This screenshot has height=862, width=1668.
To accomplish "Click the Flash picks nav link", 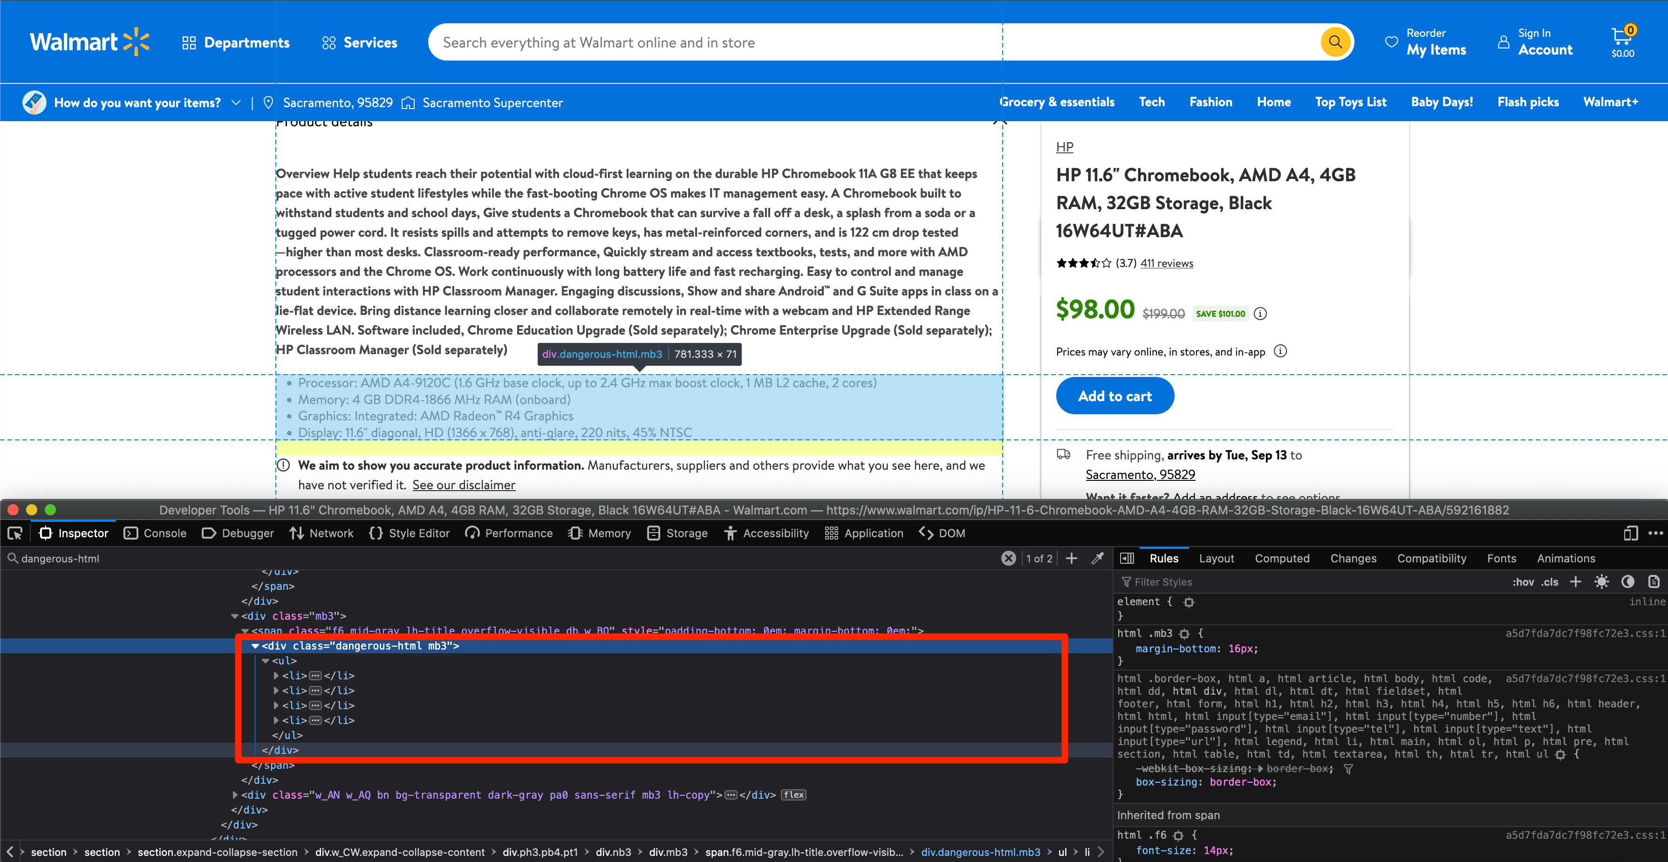I will pos(1527,102).
